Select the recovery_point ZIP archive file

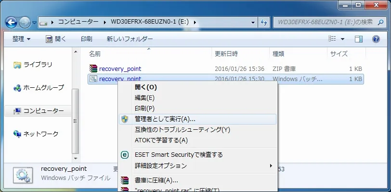[120, 69]
